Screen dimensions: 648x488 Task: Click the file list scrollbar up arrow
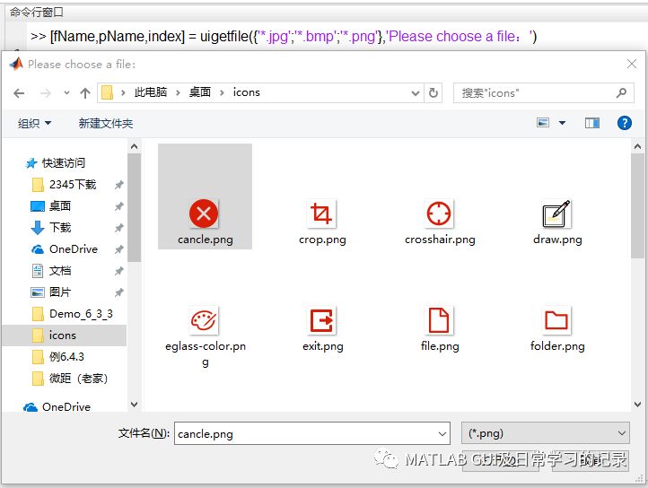(x=637, y=146)
